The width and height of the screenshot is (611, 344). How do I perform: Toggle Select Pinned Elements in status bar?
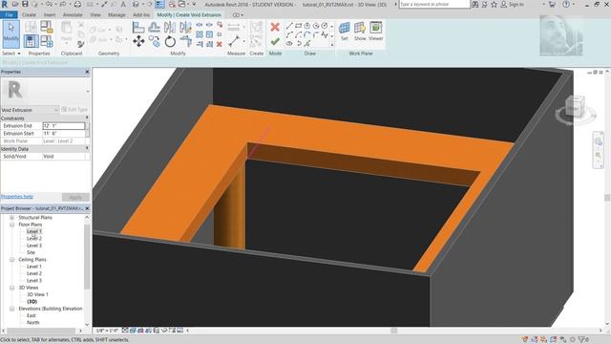544,340
